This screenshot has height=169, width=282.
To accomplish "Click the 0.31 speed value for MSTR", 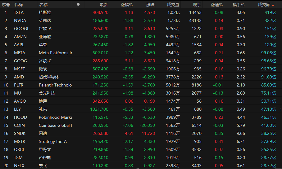I will [219, 141].
